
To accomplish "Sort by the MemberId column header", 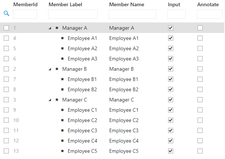I will coord(25,5).
